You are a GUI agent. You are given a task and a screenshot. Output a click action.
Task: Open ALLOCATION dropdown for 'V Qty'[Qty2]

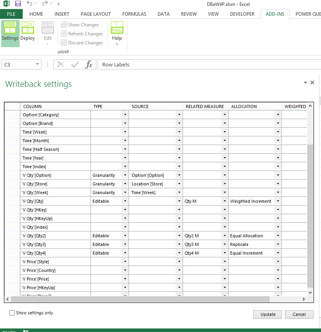coord(278,236)
